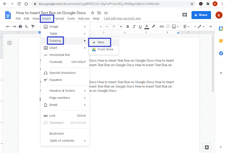Show more toolbar options

[x=195, y=27]
